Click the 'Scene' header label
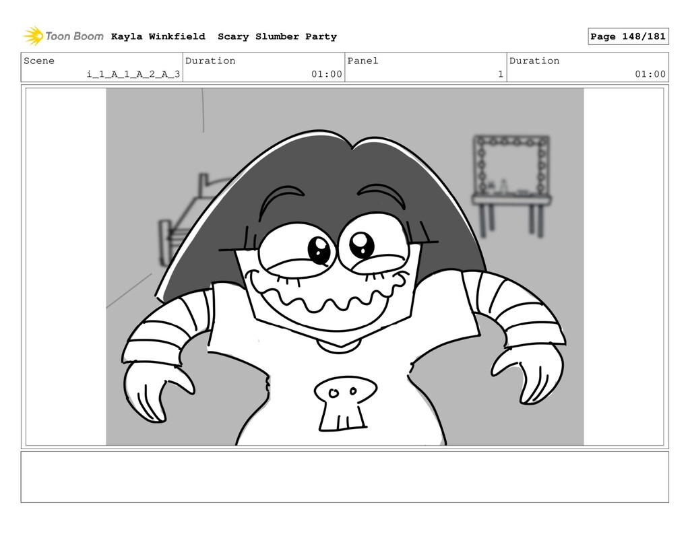 click(x=39, y=61)
